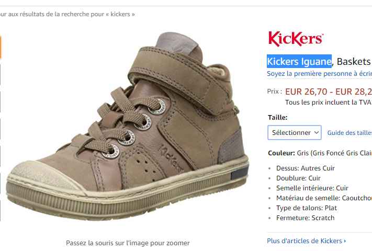Viewport: 372px width, 251px height.
Task: Click Soyez la première personne à écrire link
Action: [319, 74]
